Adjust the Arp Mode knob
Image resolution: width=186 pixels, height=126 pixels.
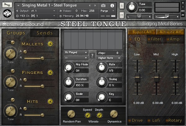[x=69, y=67]
